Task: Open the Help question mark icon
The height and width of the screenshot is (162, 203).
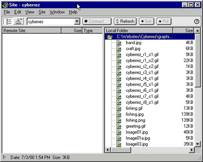Action: [x=197, y=22]
